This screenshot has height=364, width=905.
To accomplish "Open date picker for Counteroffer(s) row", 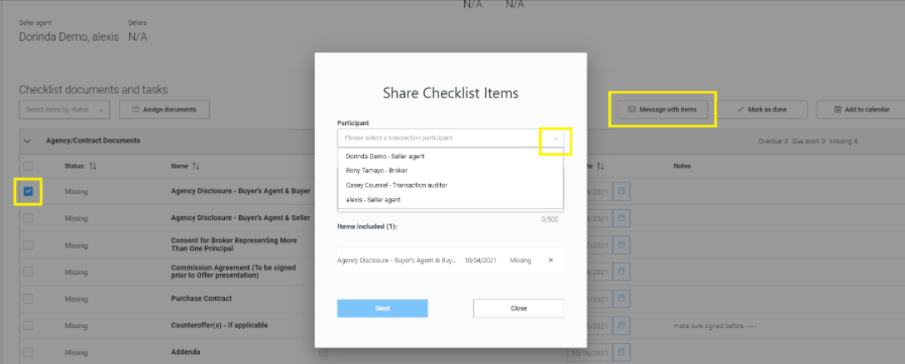I will tap(622, 325).
